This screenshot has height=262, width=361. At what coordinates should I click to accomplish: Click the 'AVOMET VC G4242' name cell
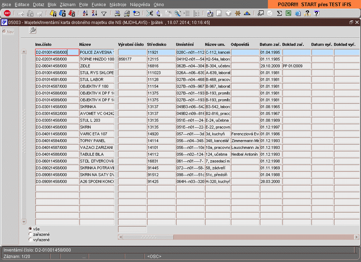(97, 113)
